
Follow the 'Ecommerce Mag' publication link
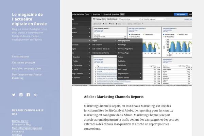tap(21, 124)
